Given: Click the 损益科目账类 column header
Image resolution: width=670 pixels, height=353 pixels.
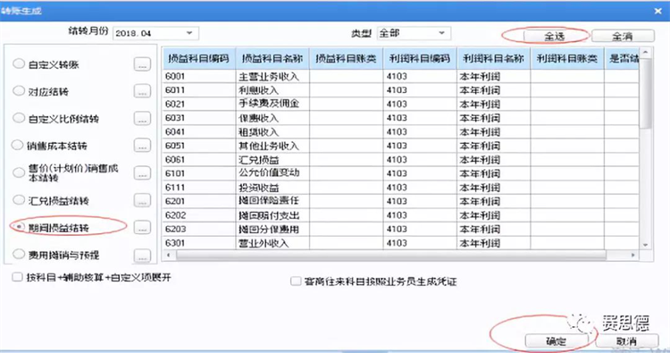Looking at the screenshot, I should point(346,59).
